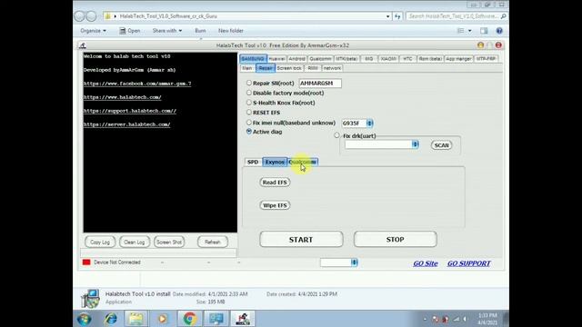Click the Device Not Connected red indicator

pyautogui.click(x=86, y=263)
